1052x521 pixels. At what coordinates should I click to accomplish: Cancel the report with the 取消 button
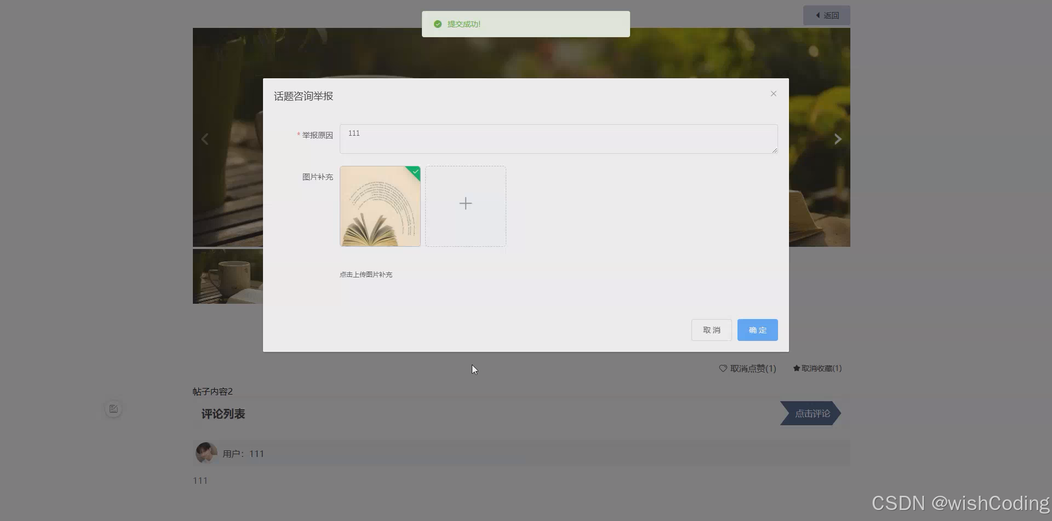click(x=711, y=329)
